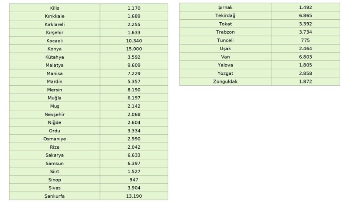Click the Tunceli value 775
358x202 pixels.
point(305,40)
